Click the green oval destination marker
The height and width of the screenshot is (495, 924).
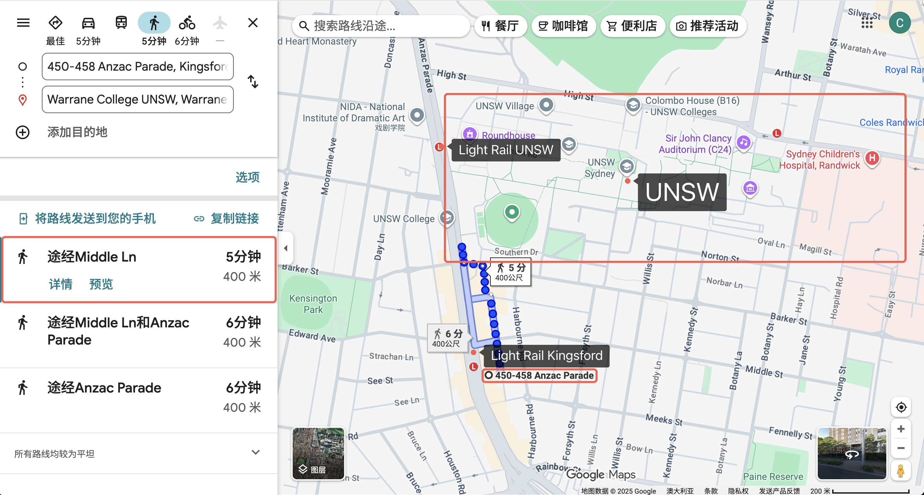[x=512, y=212]
